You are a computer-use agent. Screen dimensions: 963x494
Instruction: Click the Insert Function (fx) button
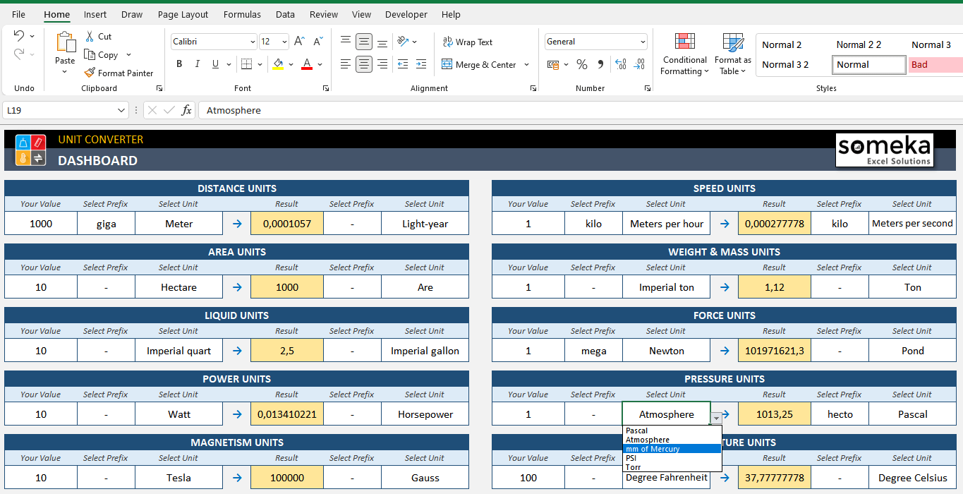click(186, 110)
